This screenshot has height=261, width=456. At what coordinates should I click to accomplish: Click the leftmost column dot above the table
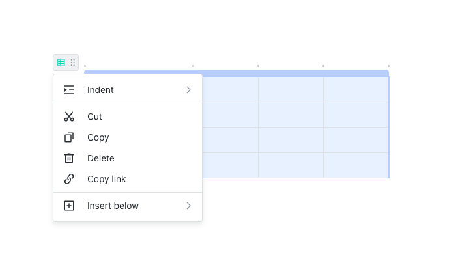point(85,66)
